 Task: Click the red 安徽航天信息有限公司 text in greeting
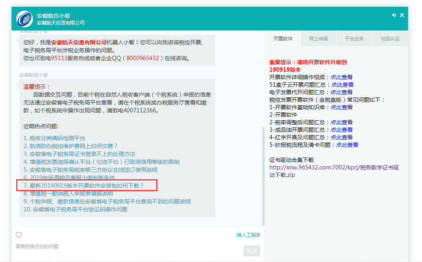pos(79,42)
